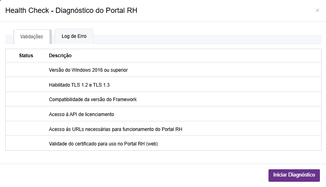Click the Iniciar Diagnóstico button
Screen dimensions: 326x187
click(x=294, y=175)
